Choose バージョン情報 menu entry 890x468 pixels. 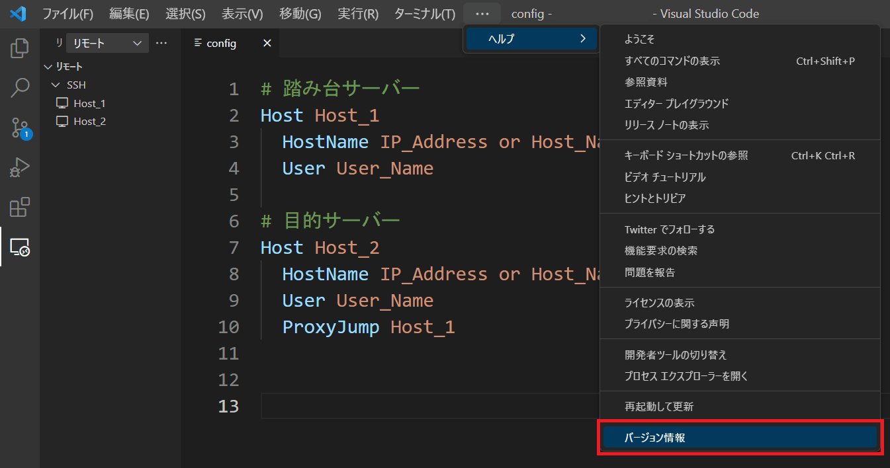tap(740, 438)
